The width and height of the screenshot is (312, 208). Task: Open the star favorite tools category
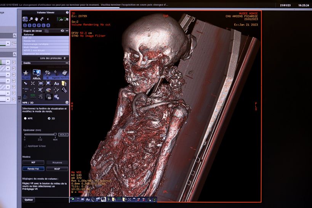coord(26,74)
